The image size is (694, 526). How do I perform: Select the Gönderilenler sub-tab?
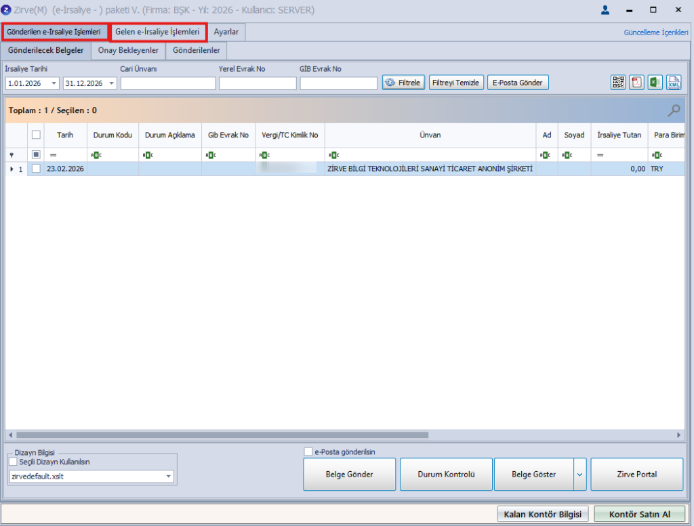pos(196,50)
